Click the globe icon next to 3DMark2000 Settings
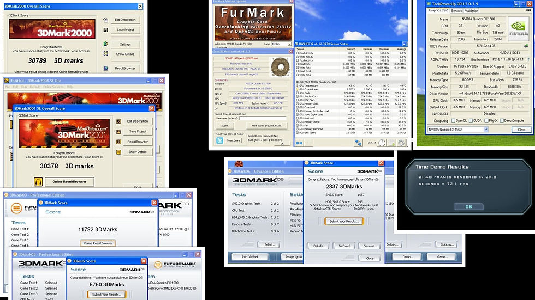 (106, 44)
